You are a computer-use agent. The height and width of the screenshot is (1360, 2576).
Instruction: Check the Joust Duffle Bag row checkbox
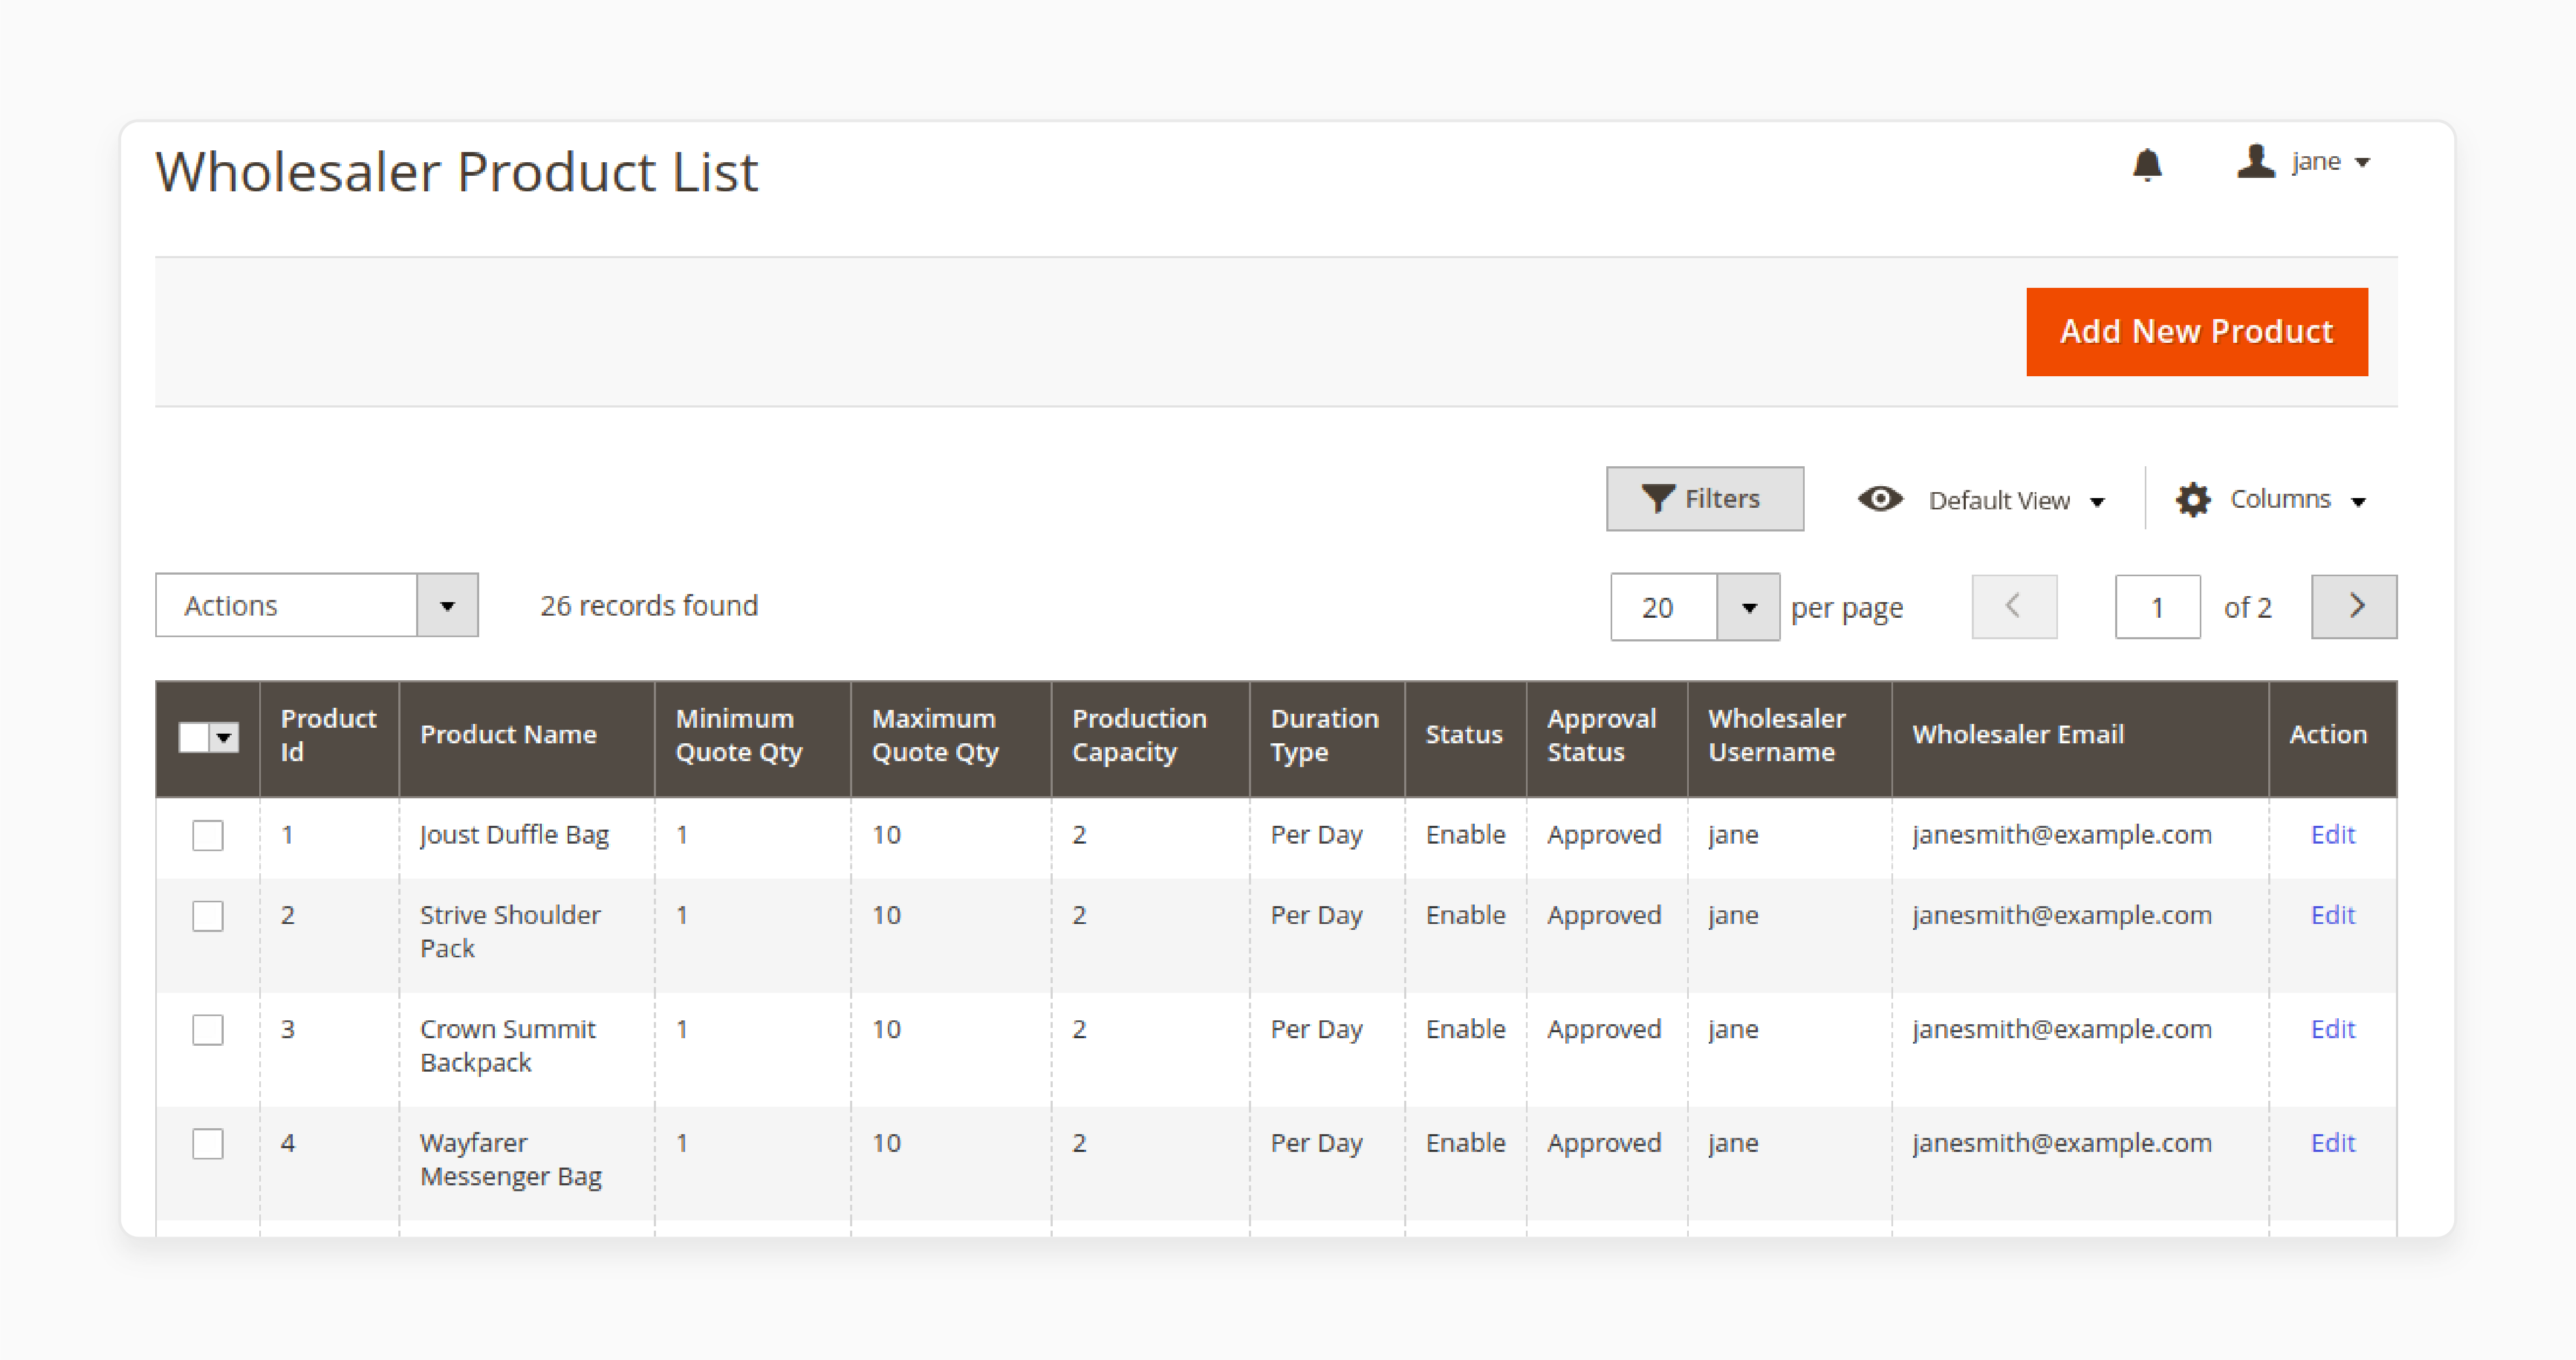click(x=208, y=835)
